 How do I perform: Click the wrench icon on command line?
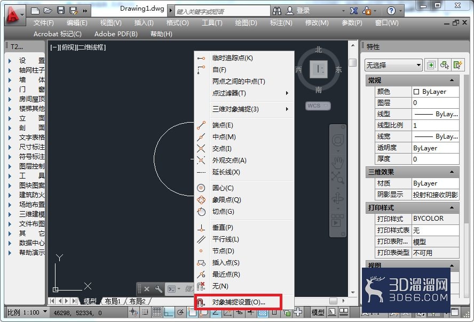point(159,289)
